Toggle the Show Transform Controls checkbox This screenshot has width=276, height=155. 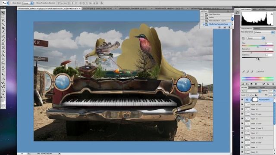pos(35,3)
